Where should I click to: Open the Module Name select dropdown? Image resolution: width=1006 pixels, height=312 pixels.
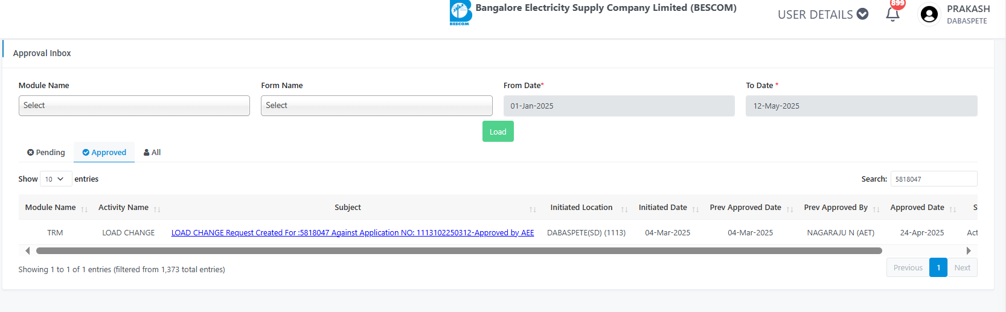point(134,106)
